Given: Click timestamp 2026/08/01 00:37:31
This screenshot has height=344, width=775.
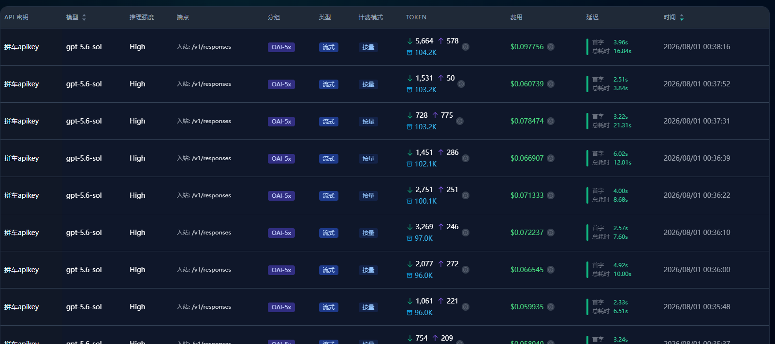Looking at the screenshot, I should [x=697, y=121].
